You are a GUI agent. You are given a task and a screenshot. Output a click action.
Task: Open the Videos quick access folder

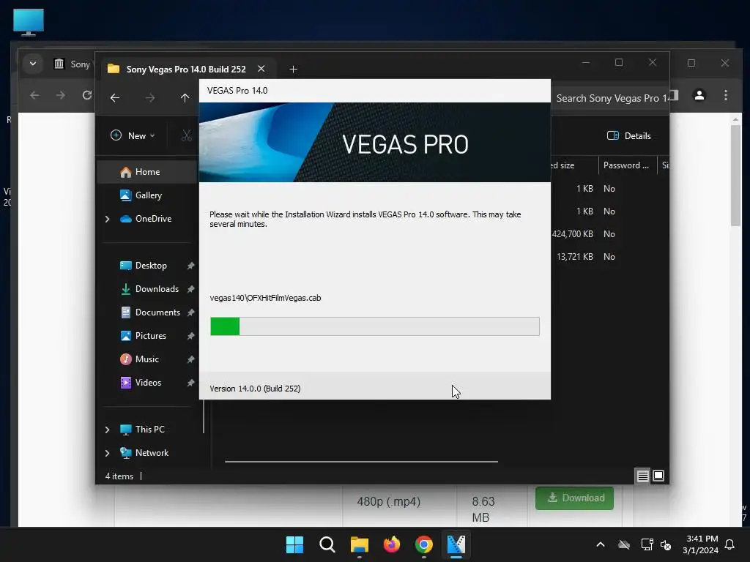click(148, 383)
